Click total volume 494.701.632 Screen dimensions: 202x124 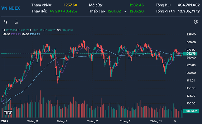click(x=189, y=5)
